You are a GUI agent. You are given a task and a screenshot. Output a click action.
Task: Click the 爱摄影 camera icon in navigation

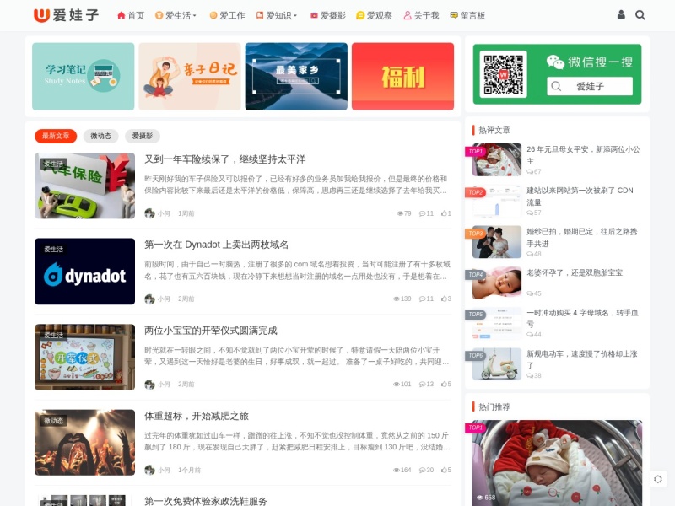coord(314,15)
